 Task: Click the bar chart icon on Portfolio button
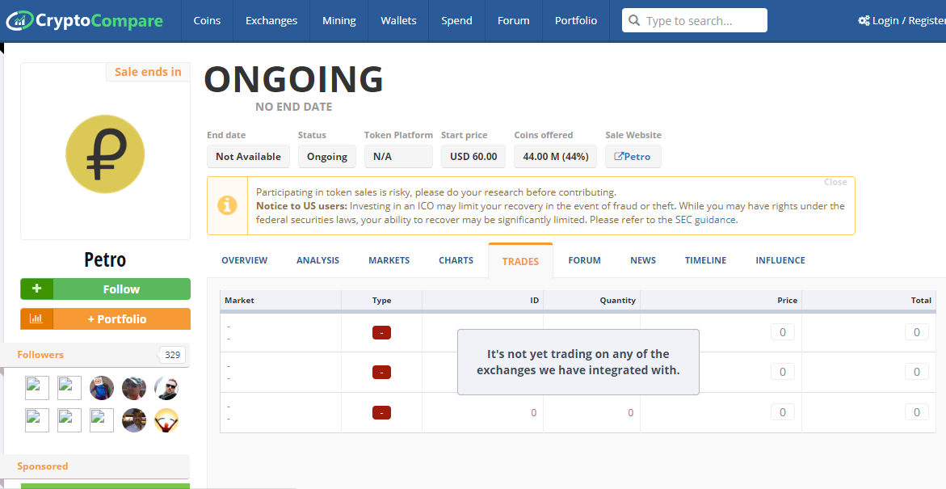(x=36, y=318)
